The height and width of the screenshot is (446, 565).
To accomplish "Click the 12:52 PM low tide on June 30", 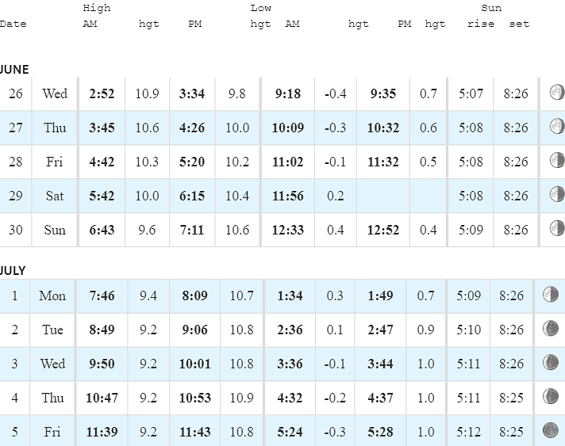I will pos(383,231).
